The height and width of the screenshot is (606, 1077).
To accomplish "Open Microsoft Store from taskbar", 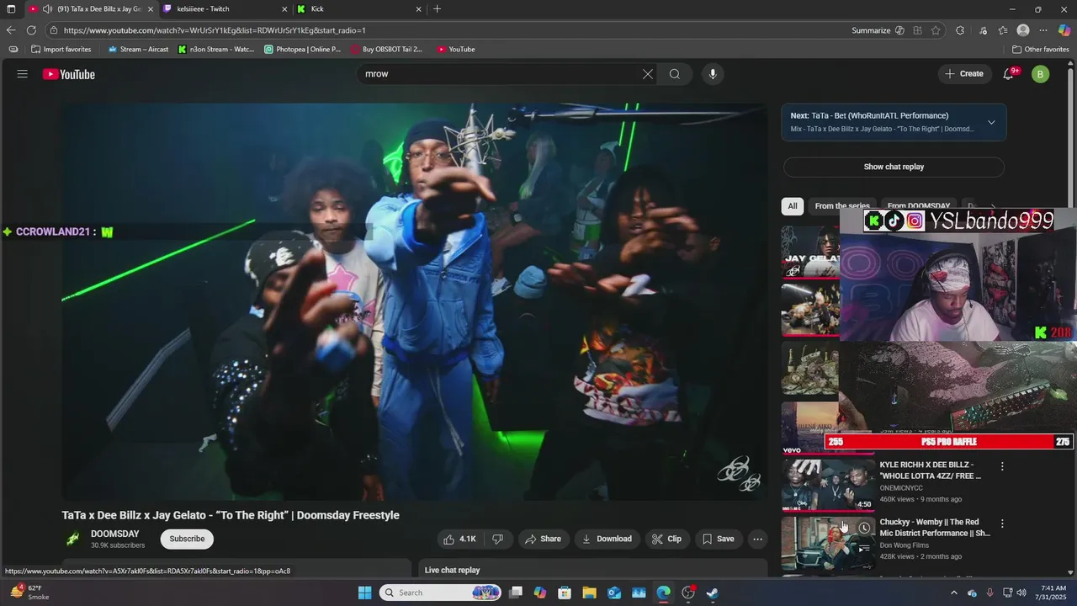I will pos(565,593).
